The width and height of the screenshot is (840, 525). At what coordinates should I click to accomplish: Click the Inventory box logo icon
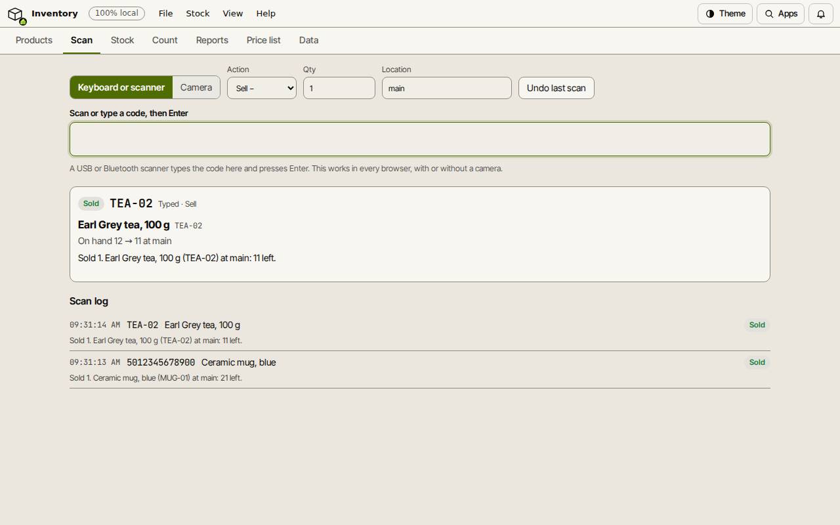click(16, 14)
